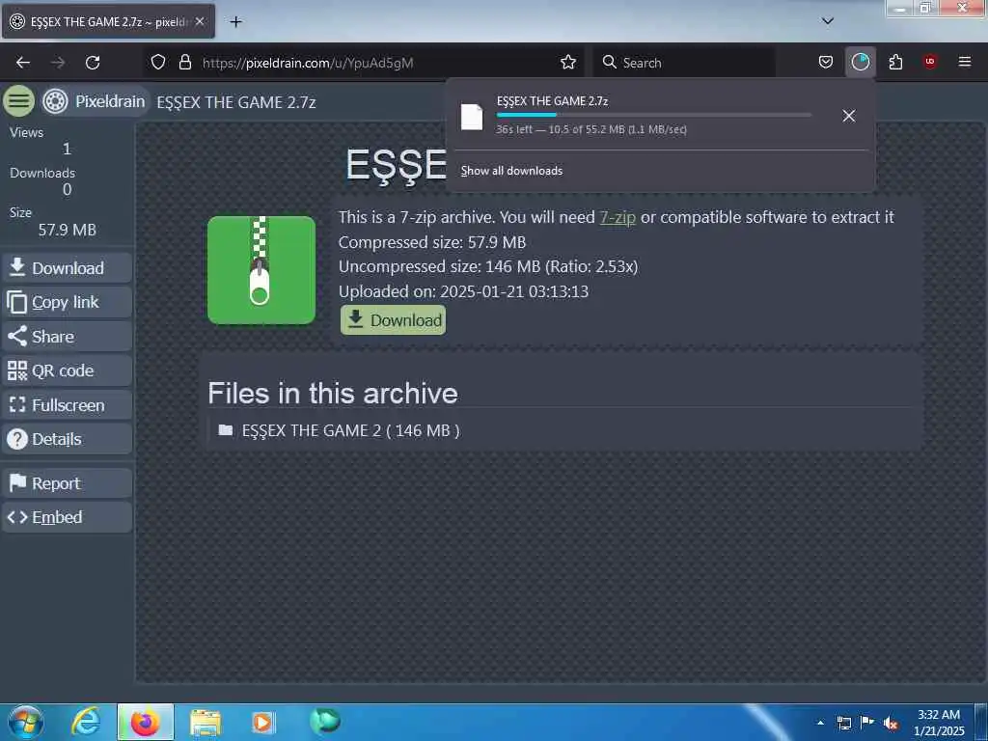Open Action Center flag icon
This screenshot has height=741, width=988.
click(x=867, y=722)
